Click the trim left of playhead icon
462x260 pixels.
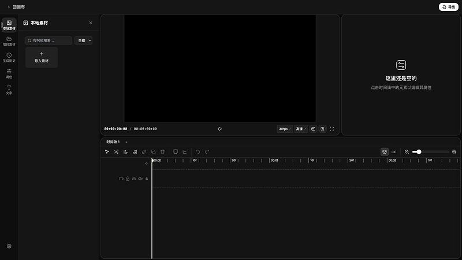[125, 152]
